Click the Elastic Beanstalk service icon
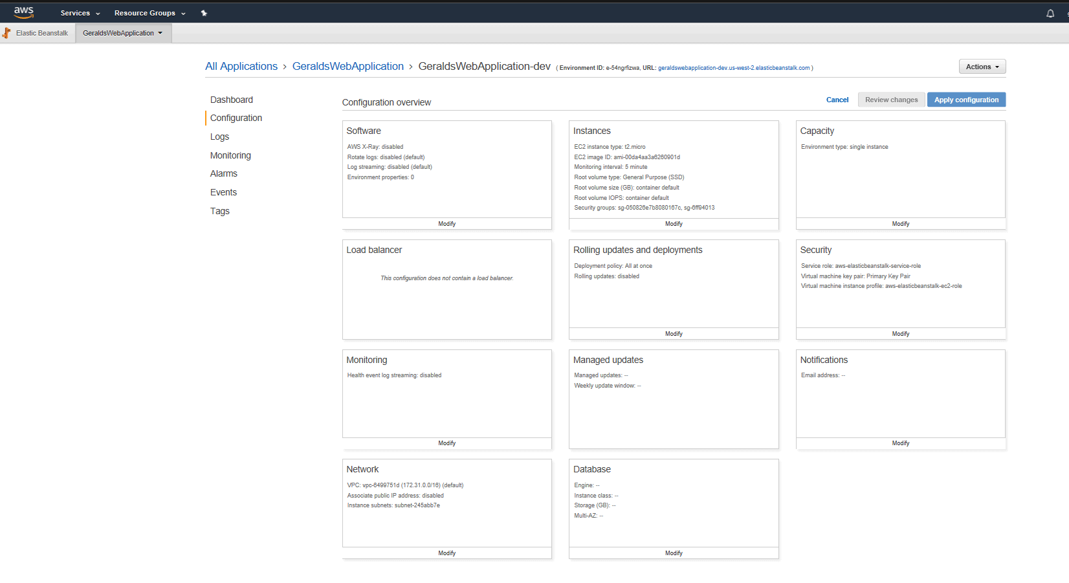Viewport: 1069px width, 583px height. (6, 33)
